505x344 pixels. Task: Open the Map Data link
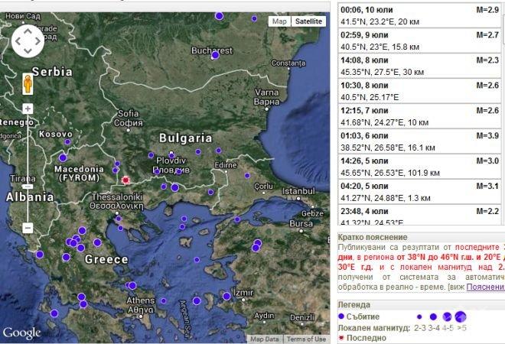264,339
